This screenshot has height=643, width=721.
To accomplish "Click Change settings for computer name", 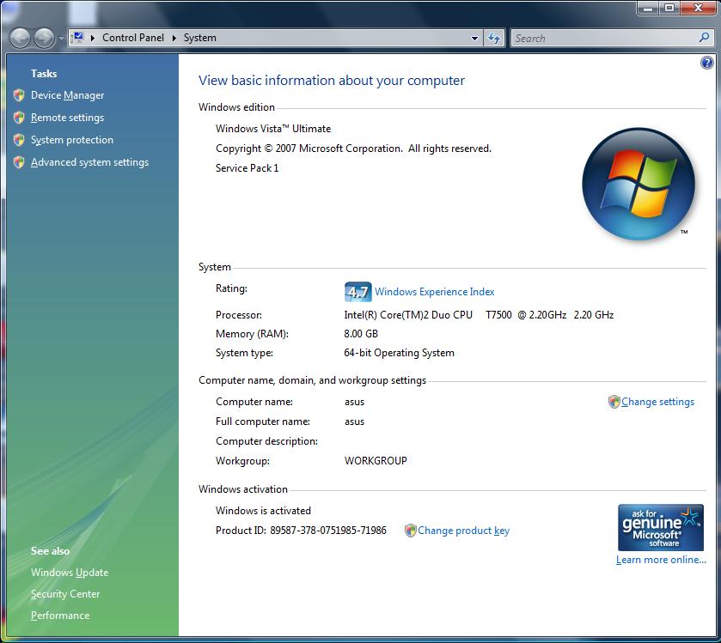I will [657, 402].
